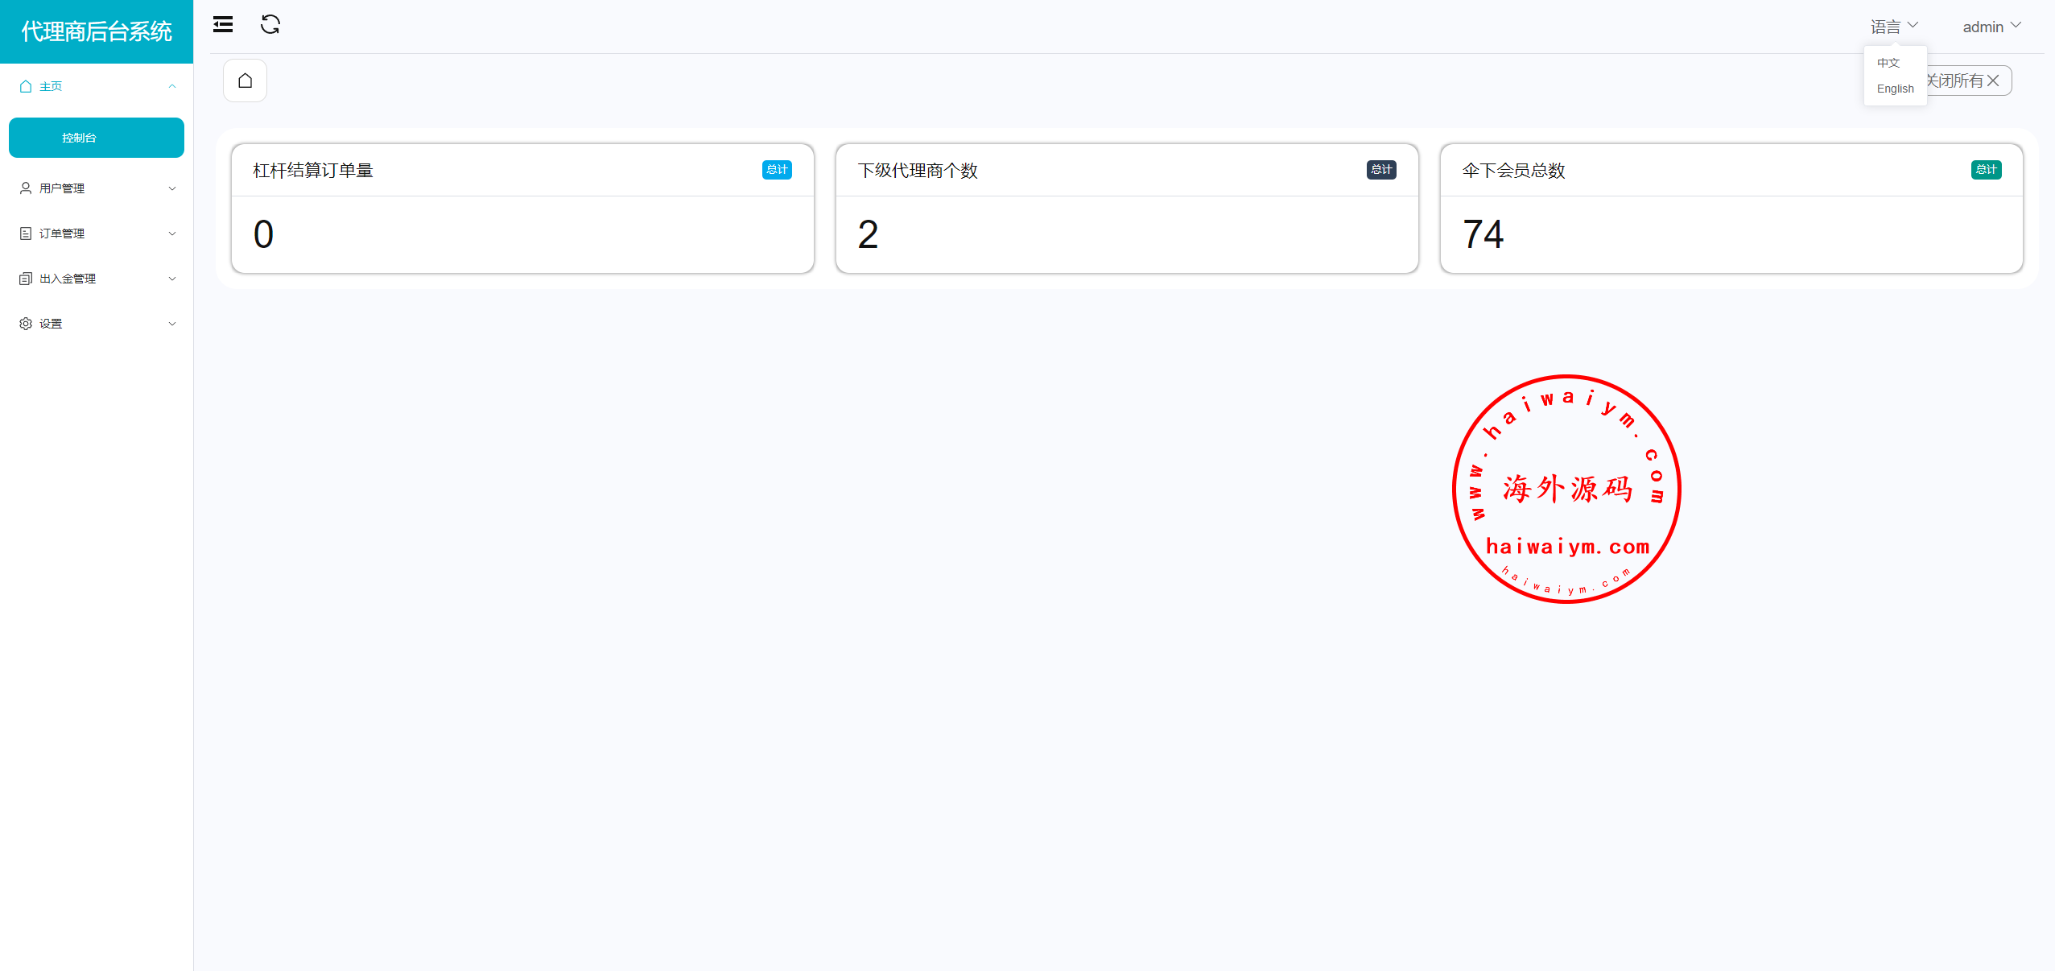The width and height of the screenshot is (2055, 971).
Task: Click the deposit-withdrawal management icon
Action: click(26, 279)
